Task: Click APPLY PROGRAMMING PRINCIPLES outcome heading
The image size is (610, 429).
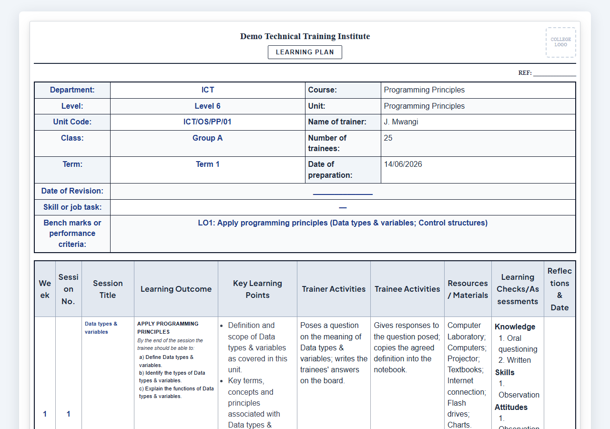Action: [x=168, y=327]
